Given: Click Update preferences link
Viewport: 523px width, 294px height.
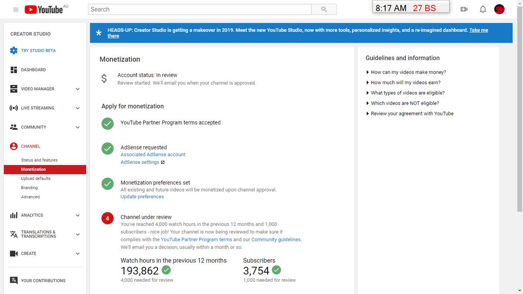Looking at the screenshot, I should (142, 197).
